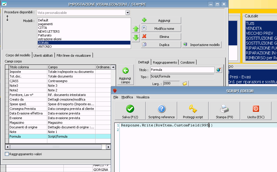
Task: Click the Proteggi script key icon
Action: coord(193,111)
